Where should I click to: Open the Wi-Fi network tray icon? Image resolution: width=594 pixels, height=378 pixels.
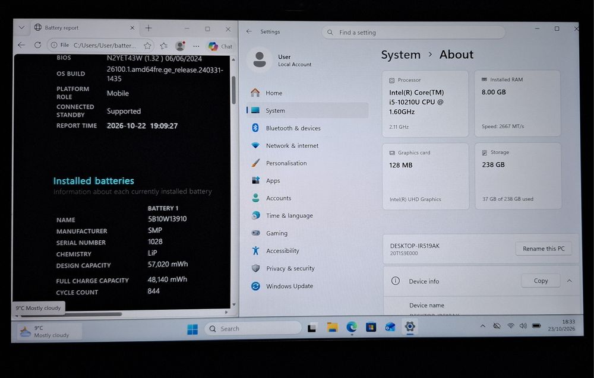coord(511,326)
